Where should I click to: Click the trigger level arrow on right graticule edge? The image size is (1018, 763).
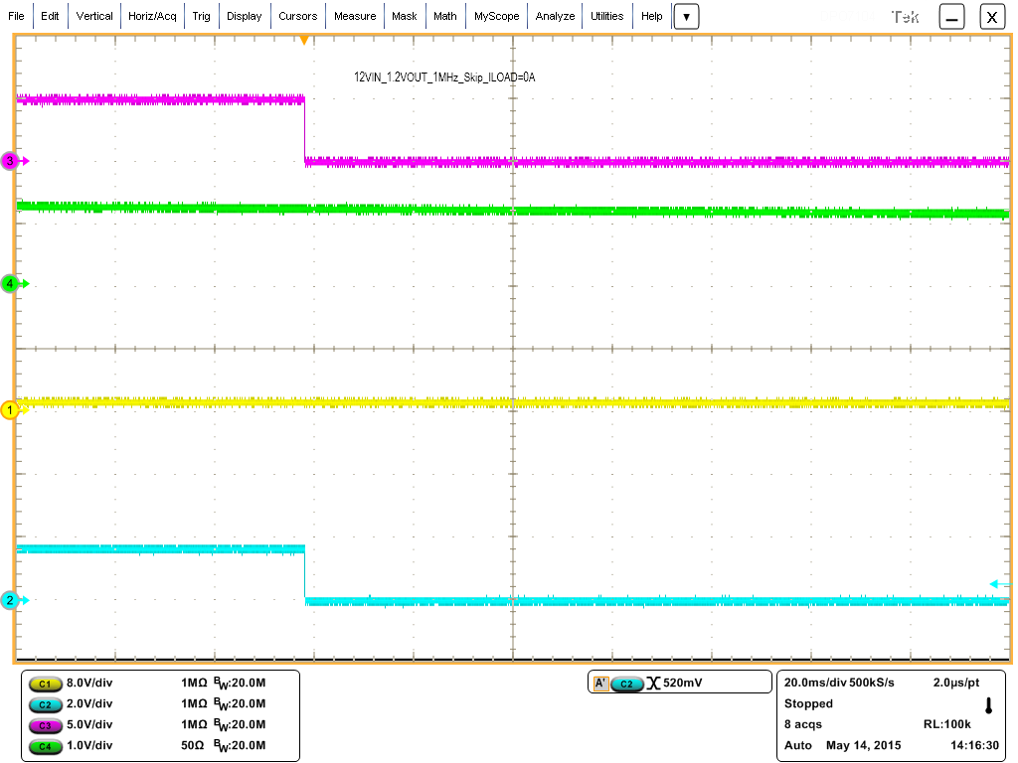[x=994, y=584]
